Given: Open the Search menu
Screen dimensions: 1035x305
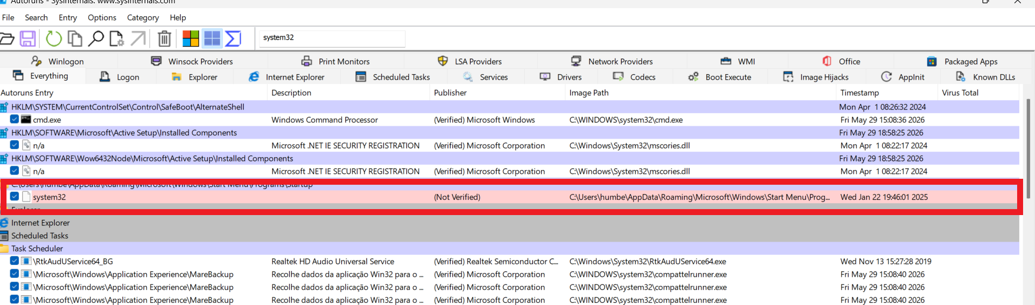Looking at the screenshot, I should click(36, 17).
